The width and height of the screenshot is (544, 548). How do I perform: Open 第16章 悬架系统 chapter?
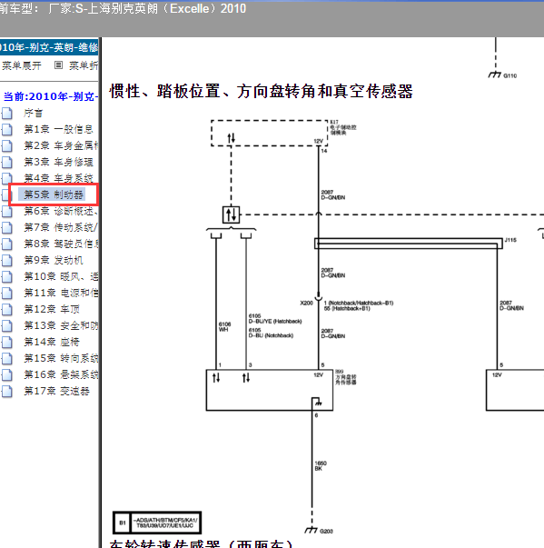[61, 374]
